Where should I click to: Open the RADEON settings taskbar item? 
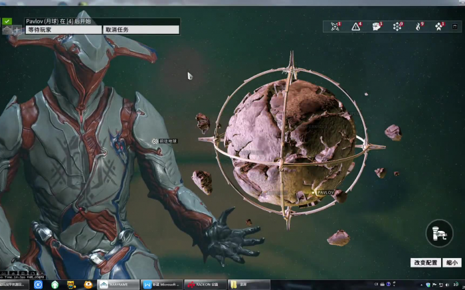(x=203, y=284)
